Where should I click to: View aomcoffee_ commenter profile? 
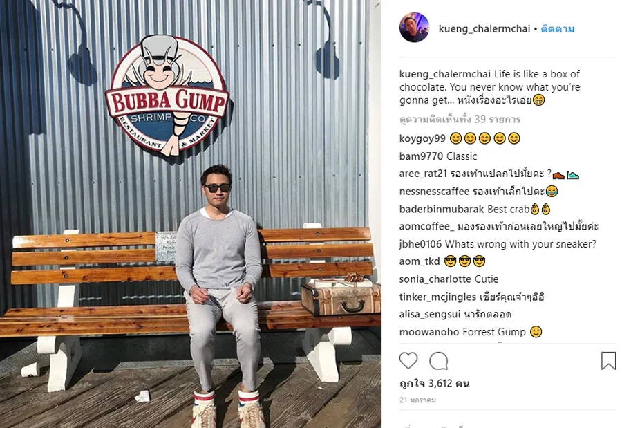pyautogui.click(x=427, y=226)
